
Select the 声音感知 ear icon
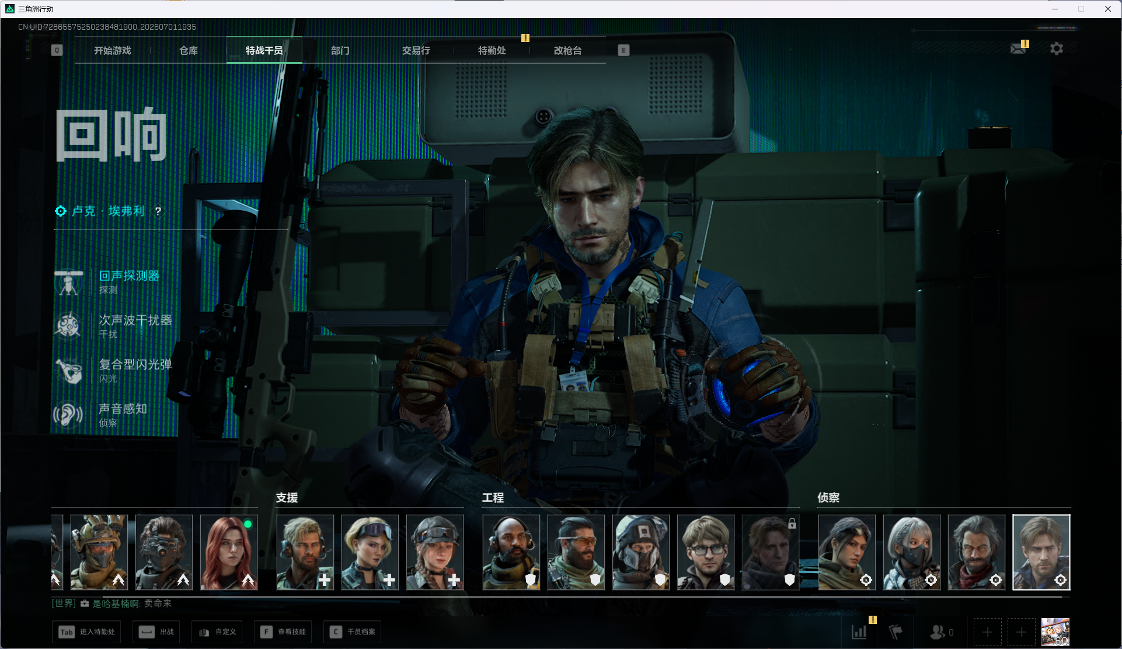point(69,414)
